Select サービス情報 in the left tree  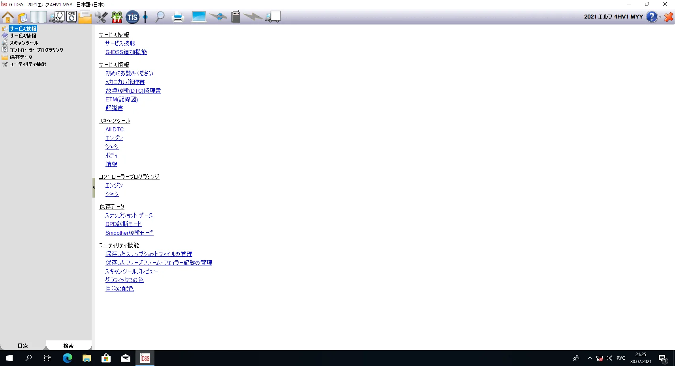pyautogui.click(x=23, y=36)
